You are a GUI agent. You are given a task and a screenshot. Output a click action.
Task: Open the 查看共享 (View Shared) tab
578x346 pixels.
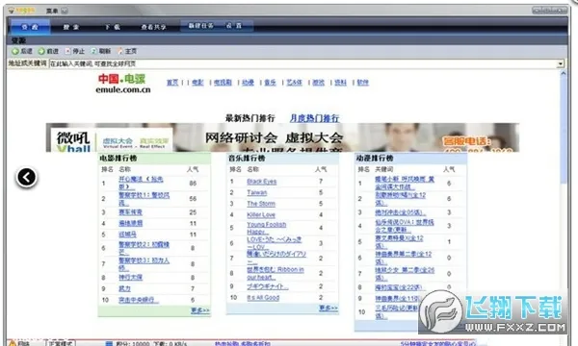point(154,27)
